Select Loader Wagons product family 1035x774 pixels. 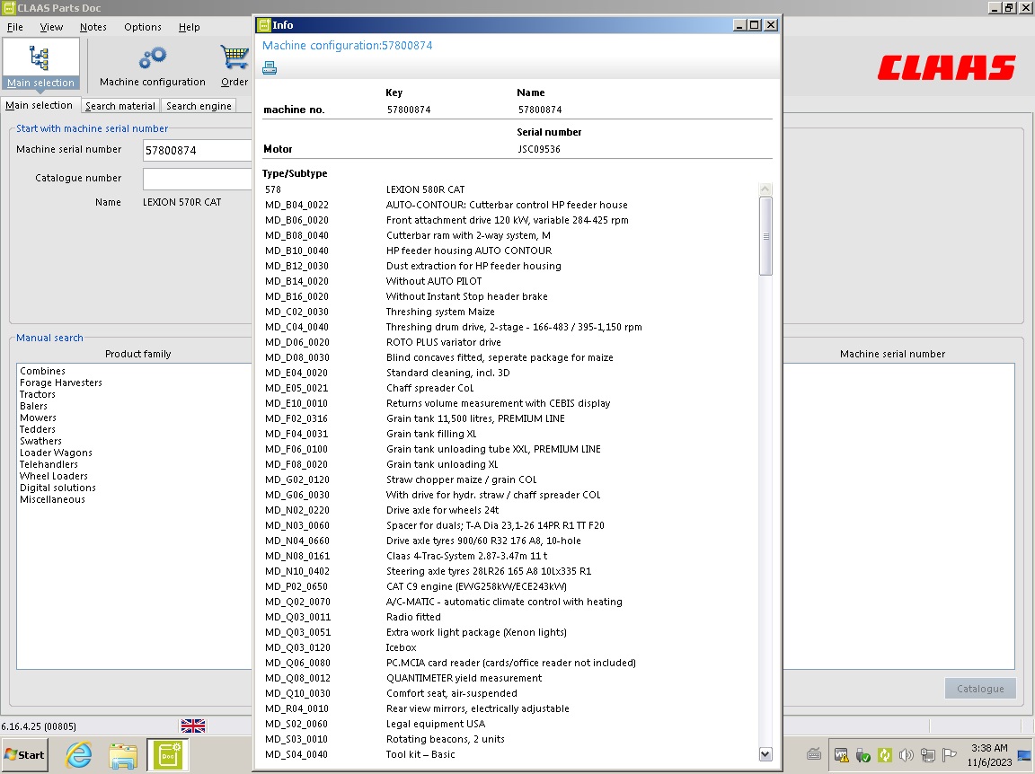tap(56, 453)
